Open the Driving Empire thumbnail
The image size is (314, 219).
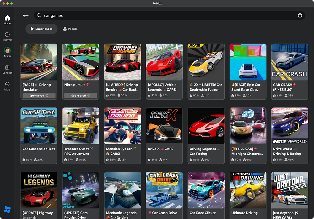122,62
